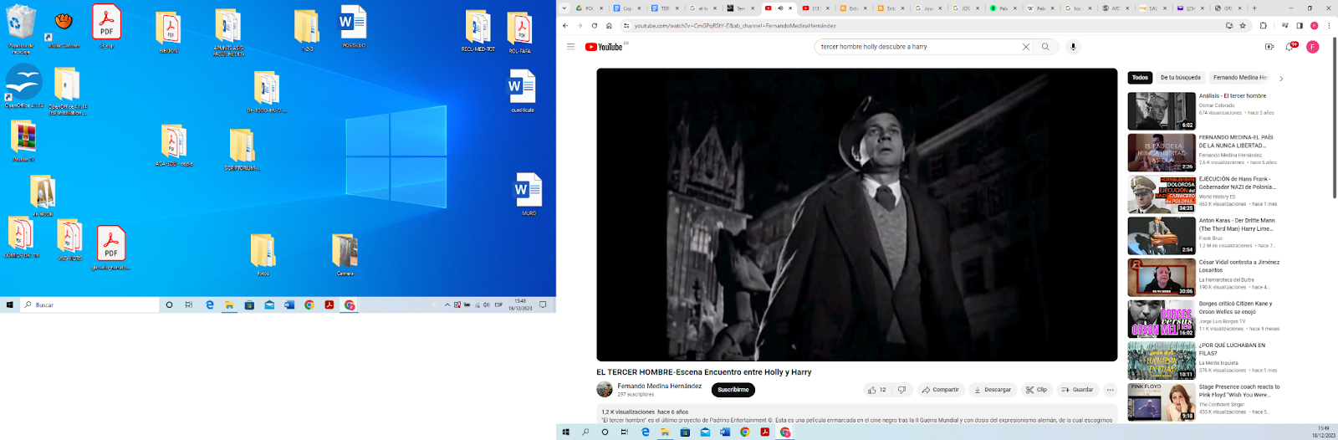The height and width of the screenshot is (440, 1338).
Task: Click the video player frame
Action: (856, 214)
